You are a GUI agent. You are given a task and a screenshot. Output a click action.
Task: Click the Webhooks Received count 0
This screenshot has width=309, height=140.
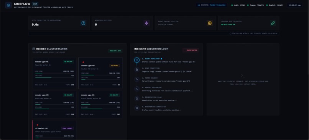tap(96, 25)
